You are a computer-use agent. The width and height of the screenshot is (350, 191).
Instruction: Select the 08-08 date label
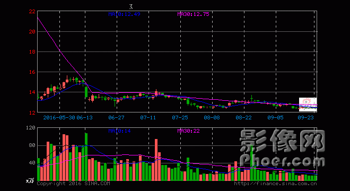[212, 117]
